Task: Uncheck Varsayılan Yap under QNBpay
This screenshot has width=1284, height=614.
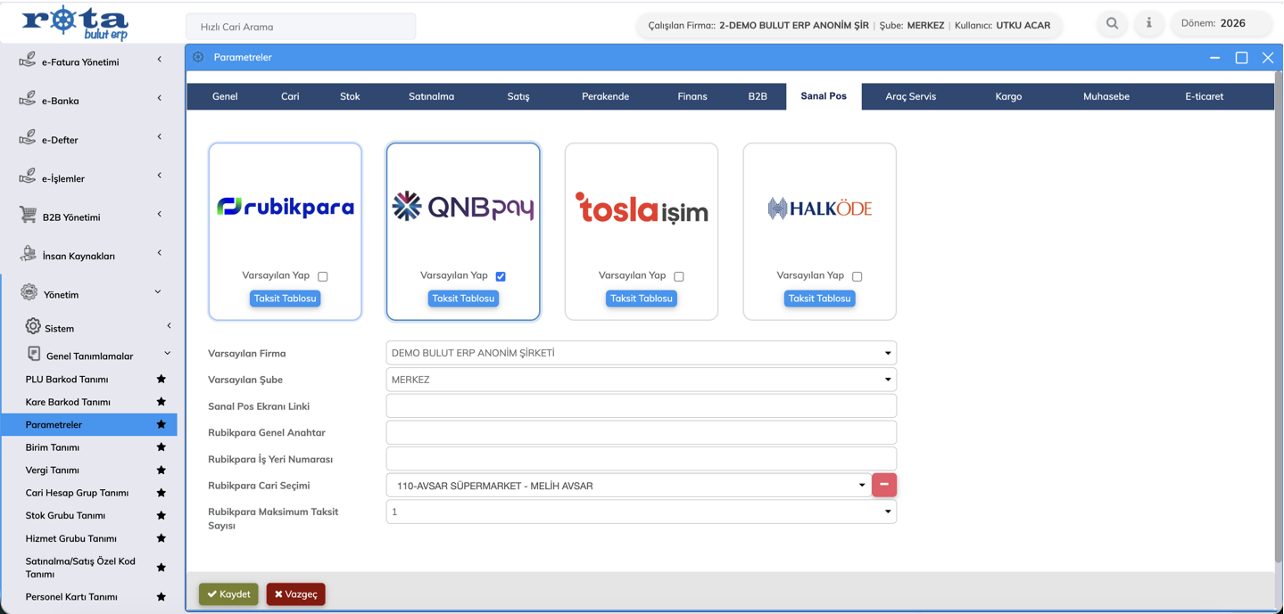Action: 501,276
